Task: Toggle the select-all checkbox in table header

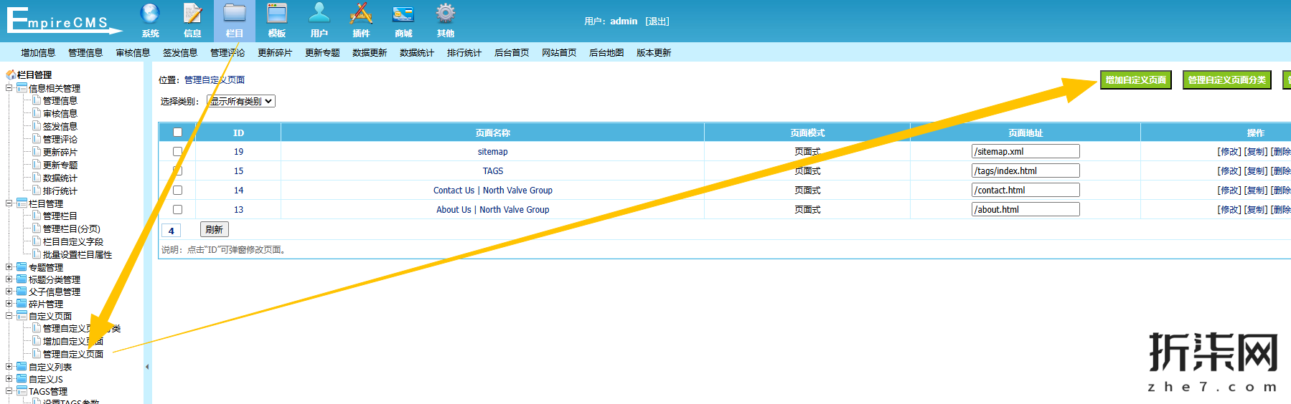Action: pyautogui.click(x=177, y=133)
